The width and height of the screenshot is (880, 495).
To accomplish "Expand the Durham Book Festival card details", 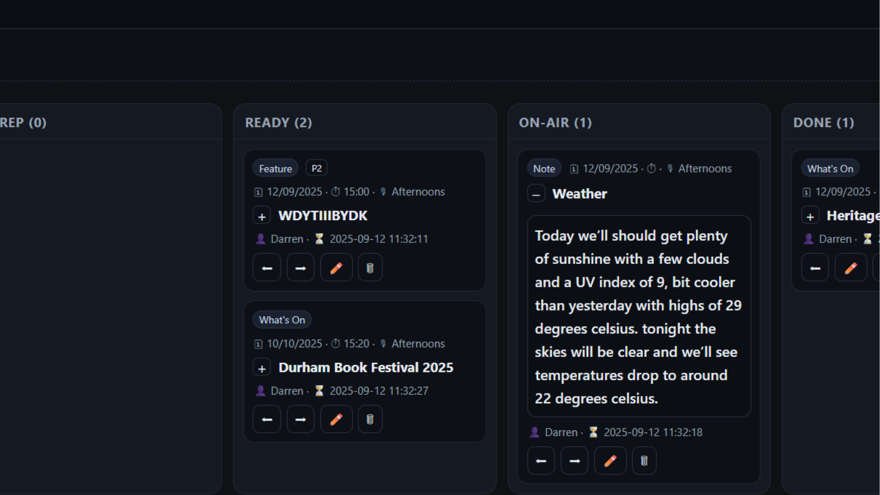I will tap(262, 367).
